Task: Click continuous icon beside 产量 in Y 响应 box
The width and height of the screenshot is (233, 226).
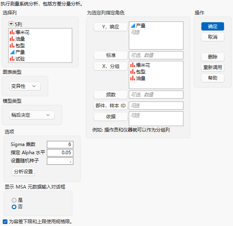Action: click(x=133, y=26)
